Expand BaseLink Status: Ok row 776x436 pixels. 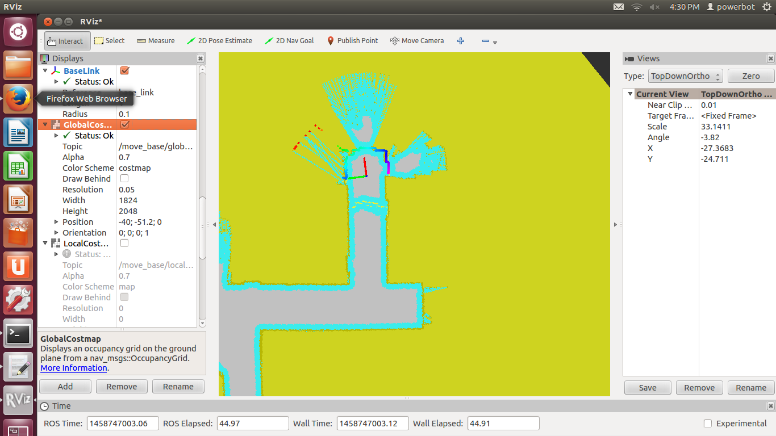[56, 82]
